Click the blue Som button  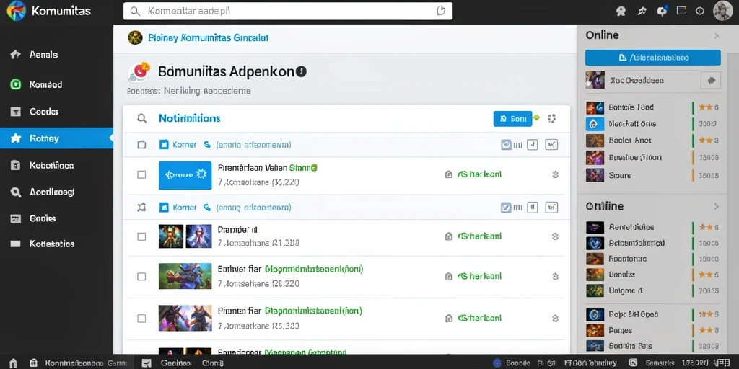(x=512, y=119)
